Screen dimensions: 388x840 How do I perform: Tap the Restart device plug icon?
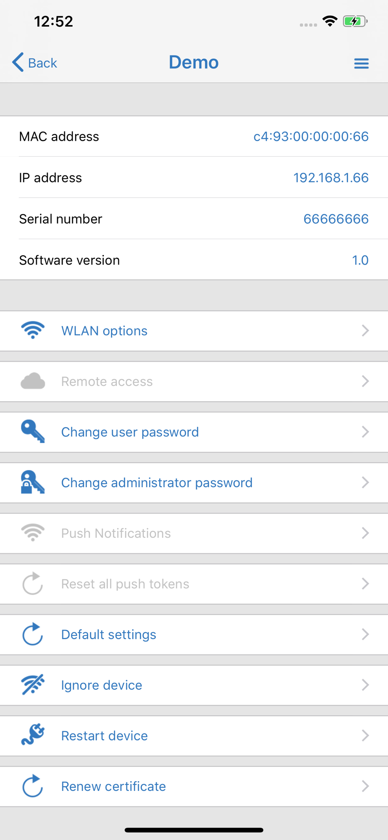[x=33, y=735]
